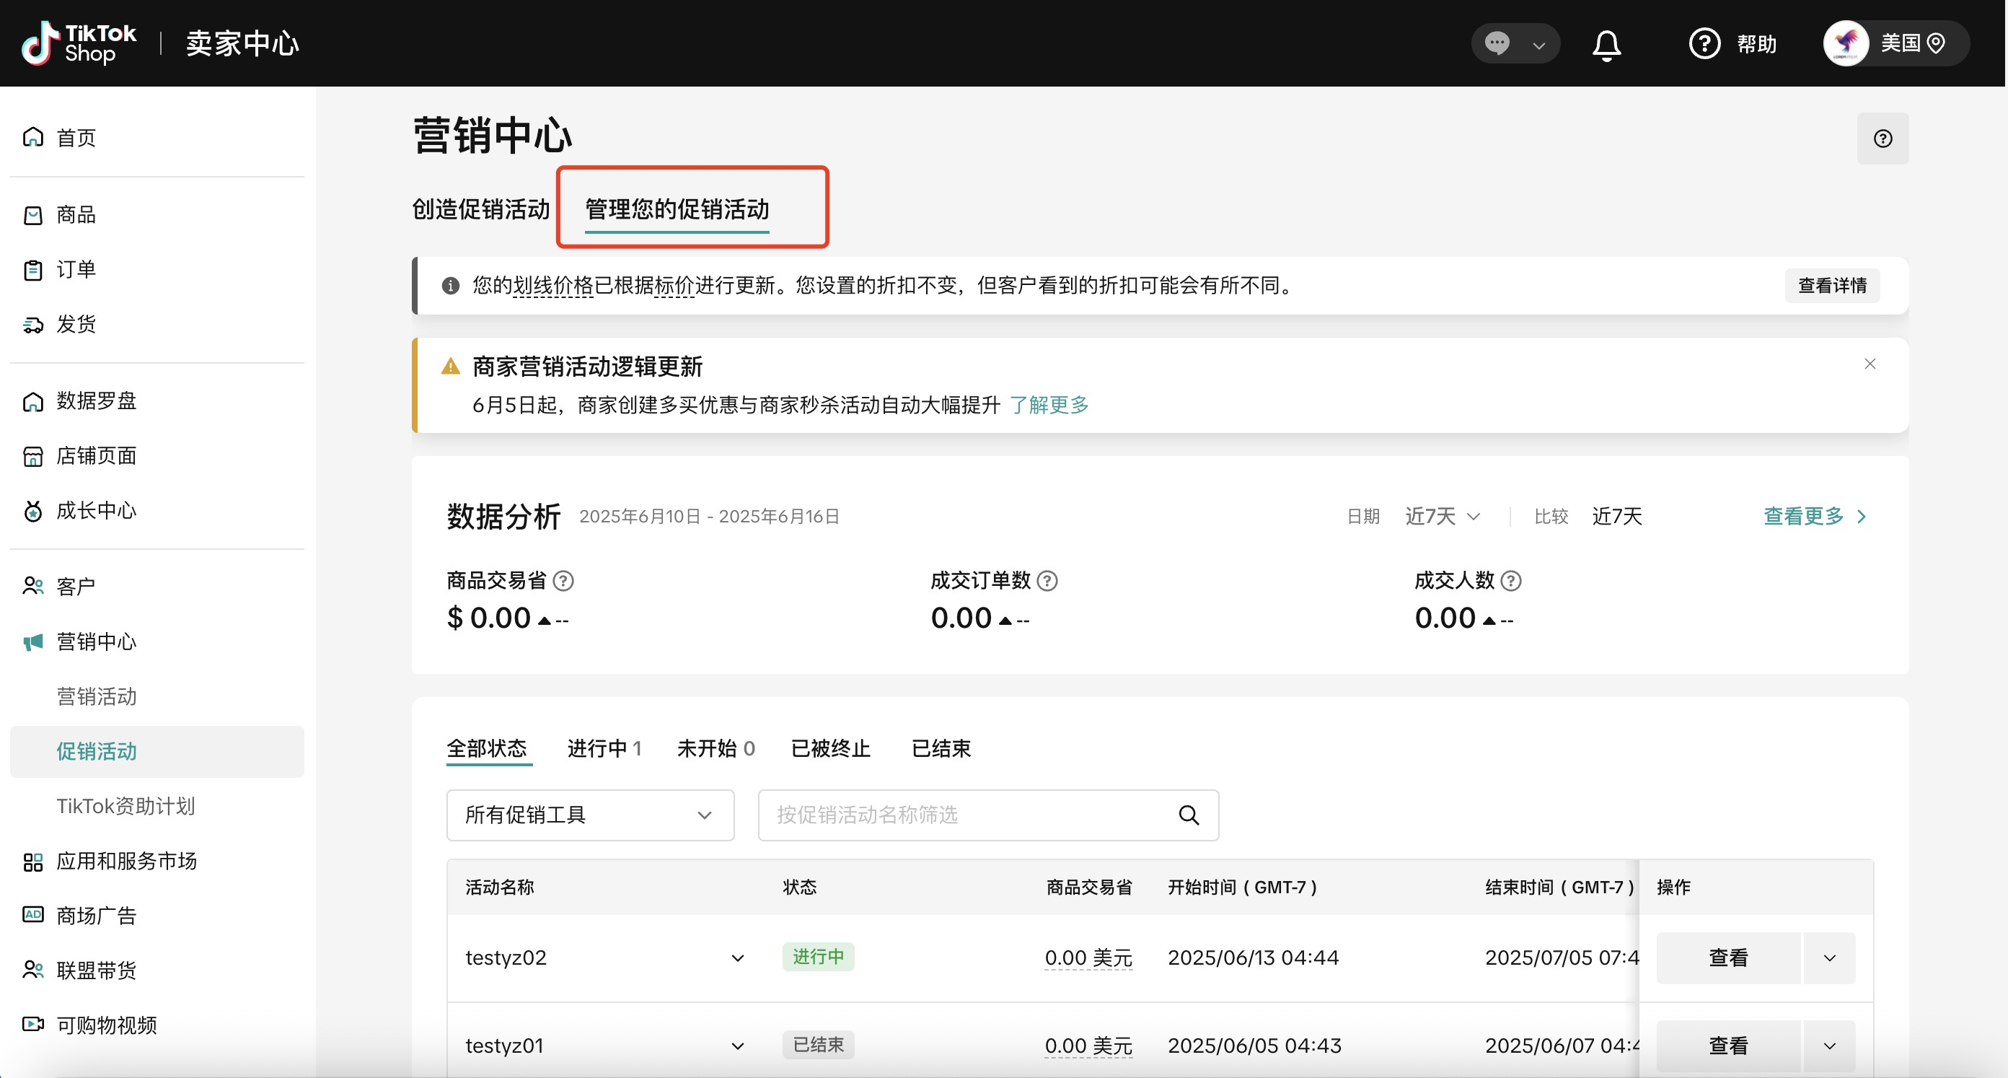Dismiss the 商家营销活动逻辑更新 notice
This screenshot has height=1078, width=2008.
[1870, 364]
